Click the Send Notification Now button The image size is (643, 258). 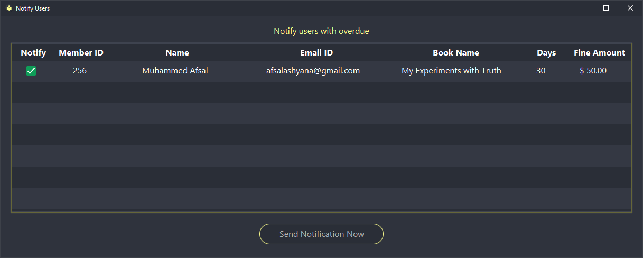pyautogui.click(x=321, y=234)
